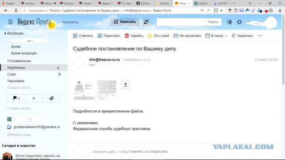Click the Написать compose button

tap(125, 22)
